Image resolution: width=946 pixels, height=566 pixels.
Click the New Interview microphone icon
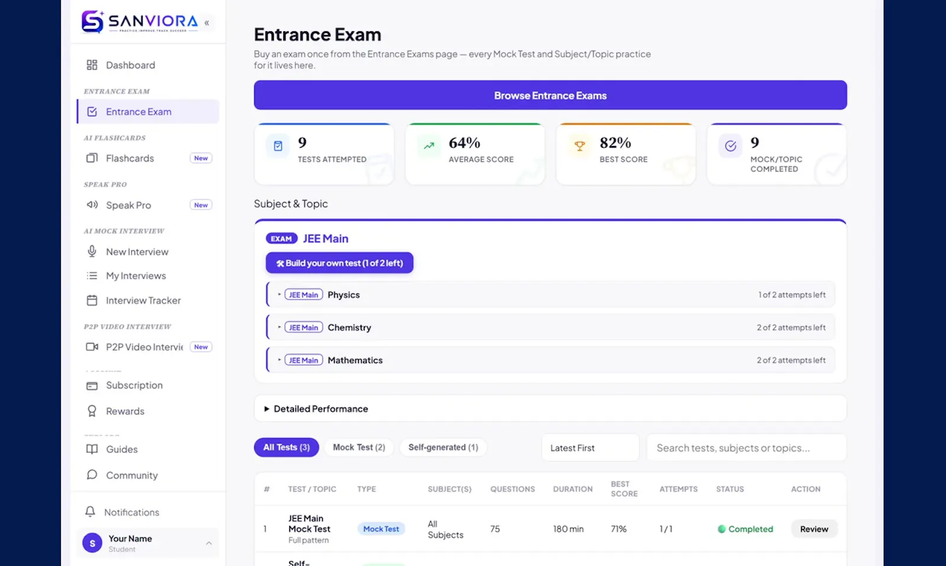point(92,251)
